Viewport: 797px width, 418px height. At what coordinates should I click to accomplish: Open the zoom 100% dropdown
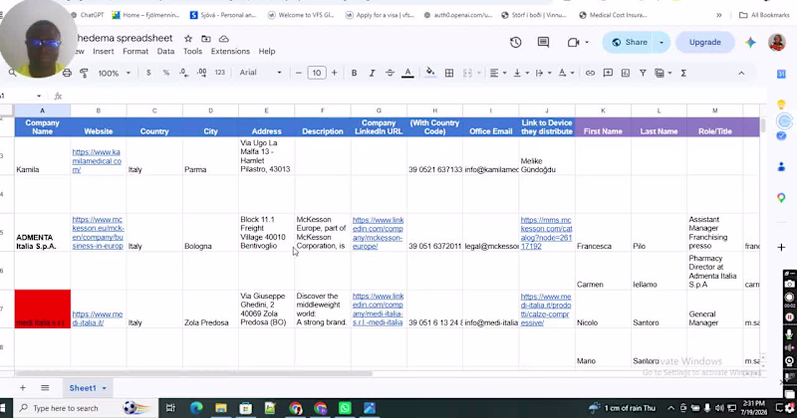pos(115,73)
